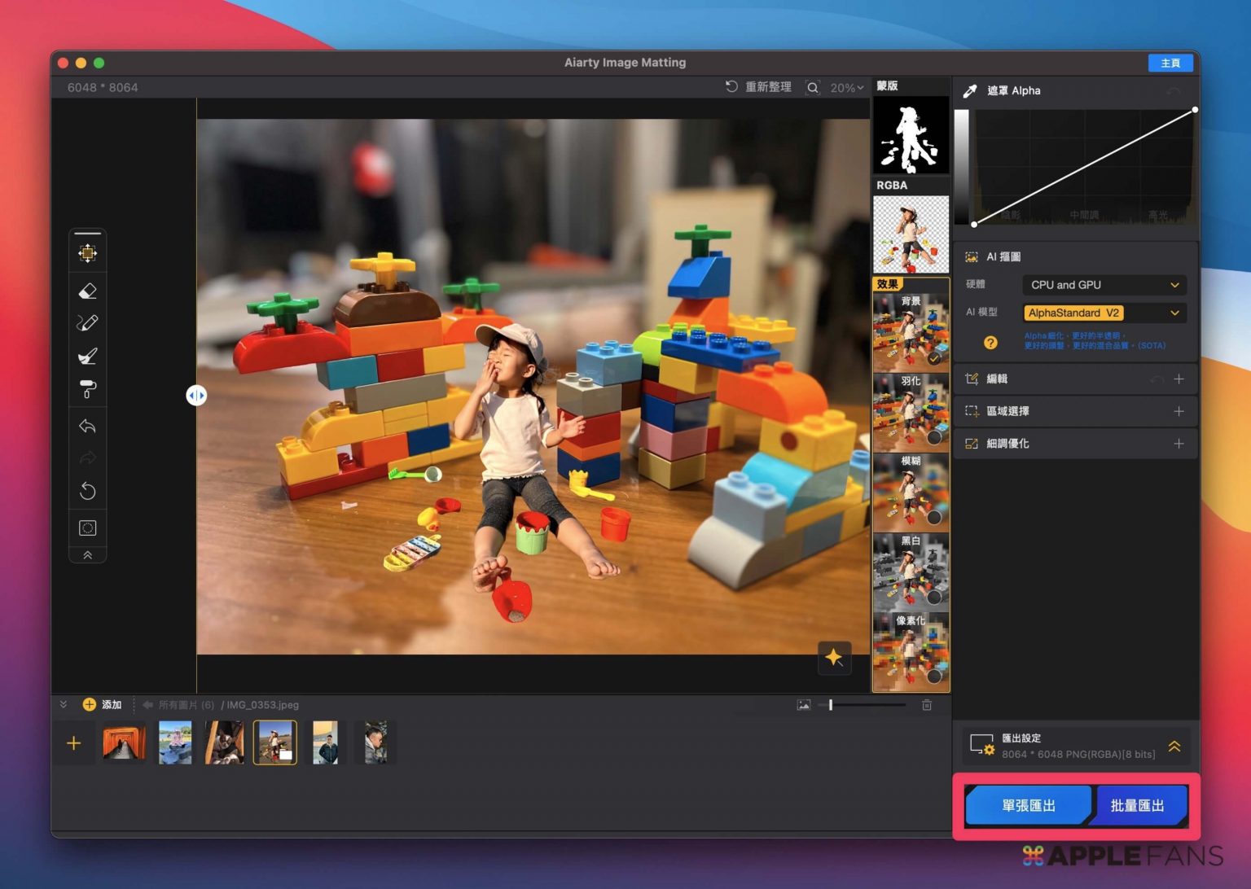The height and width of the screenshot is (889, 1251).
Task: Select the Brush tool in left toolbar
Action: tap(88, 356)
